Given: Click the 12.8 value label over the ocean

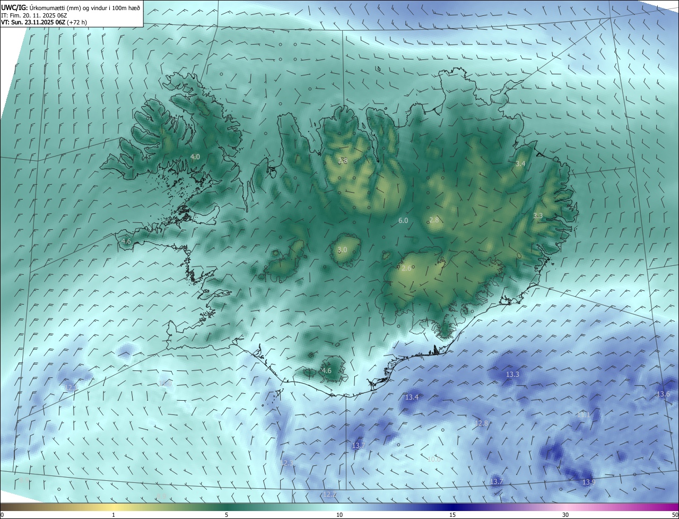Looking at the screenshot, I should (481, 423).
